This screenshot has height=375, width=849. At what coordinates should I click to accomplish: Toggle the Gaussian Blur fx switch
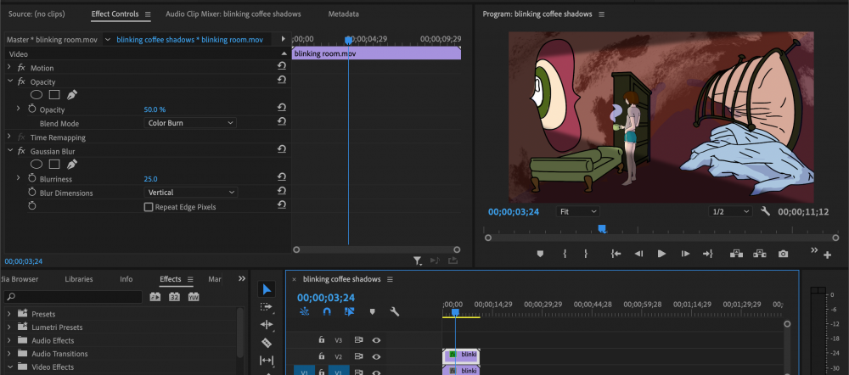22,152
